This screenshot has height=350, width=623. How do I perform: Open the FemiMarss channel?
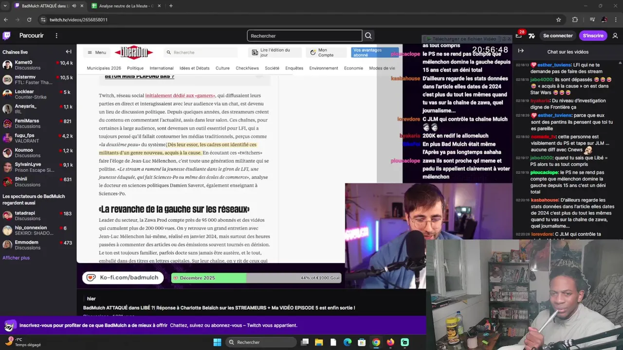[38, 123]
